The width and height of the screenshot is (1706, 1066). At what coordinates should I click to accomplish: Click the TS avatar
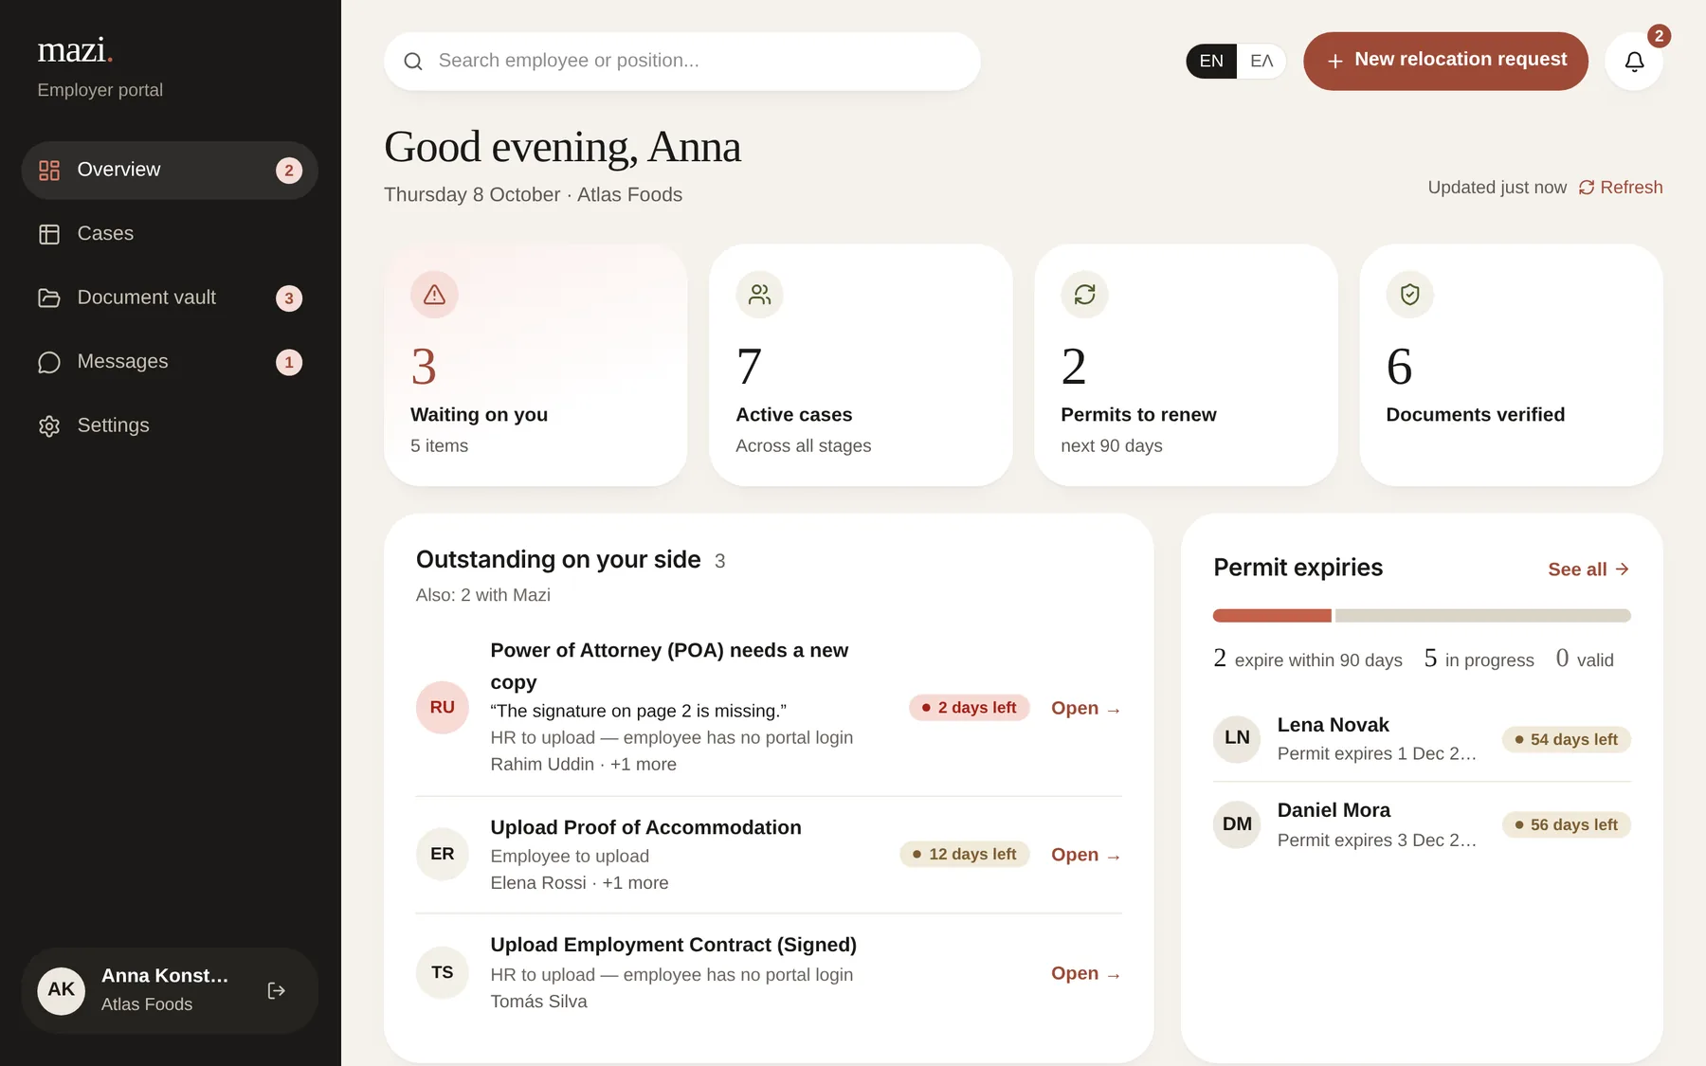point(443,972)
